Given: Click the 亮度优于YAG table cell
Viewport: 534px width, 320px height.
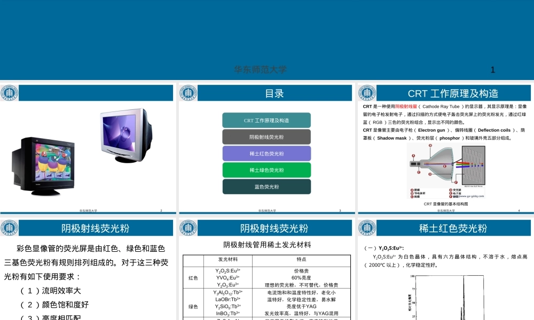Looking at the screenshot, I should [x=301, y=306].
